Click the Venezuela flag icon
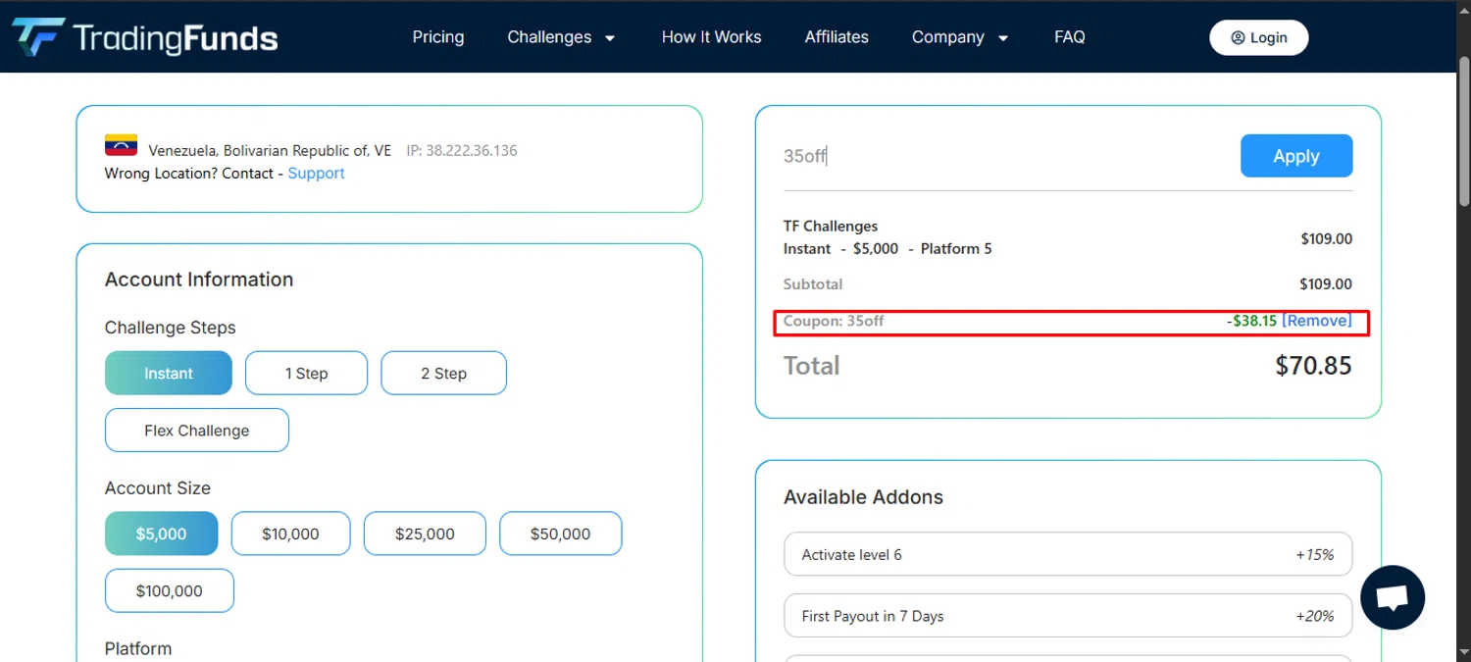 point(121,145)
